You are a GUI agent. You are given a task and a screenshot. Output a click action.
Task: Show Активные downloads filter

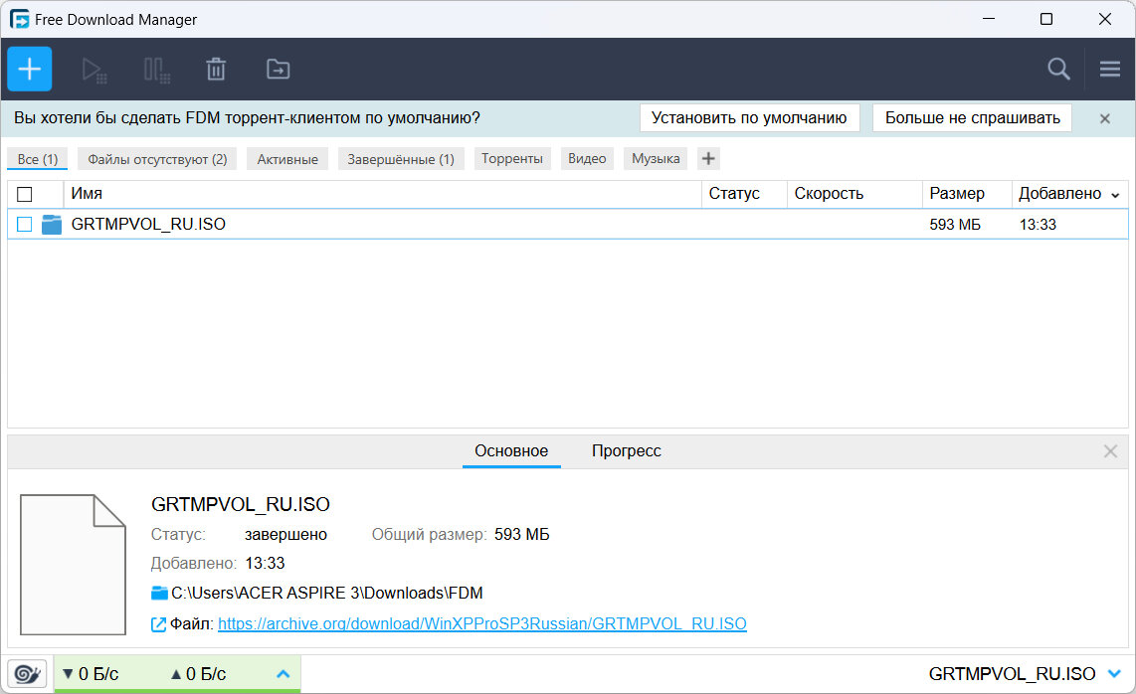pyautogui.click(x=287, y=159)
